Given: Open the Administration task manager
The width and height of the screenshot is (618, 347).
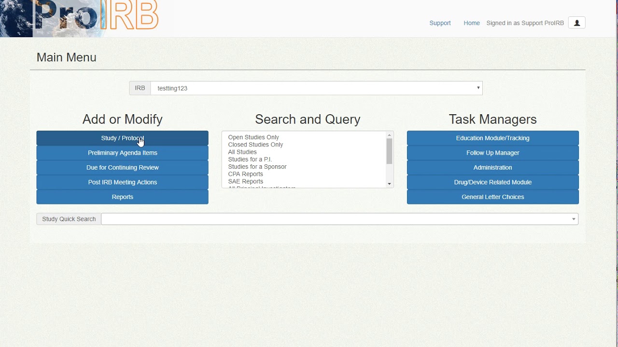Looking at the screenshot, I should point(492,168).
